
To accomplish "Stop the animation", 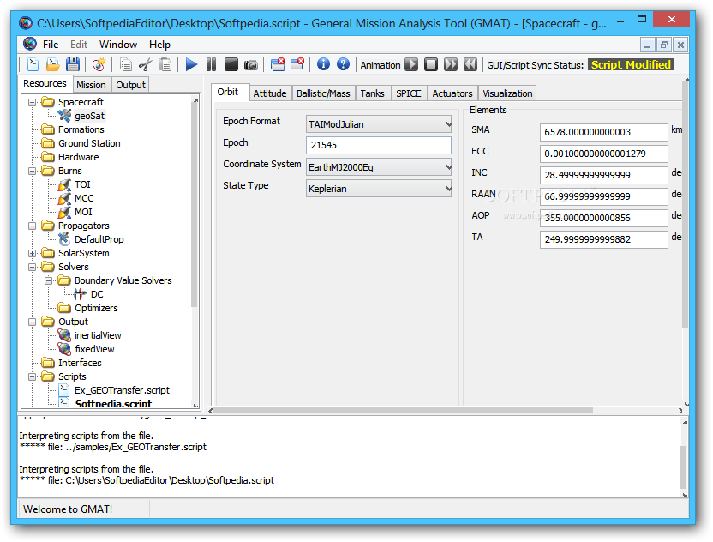I will [431, 64].
